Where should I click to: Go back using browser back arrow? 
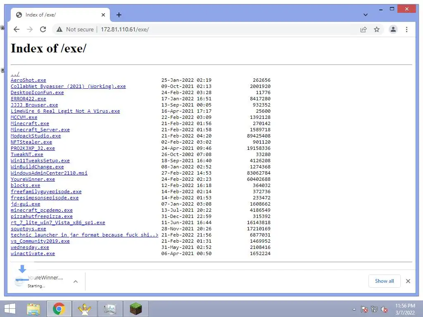[x=17, y=29]
